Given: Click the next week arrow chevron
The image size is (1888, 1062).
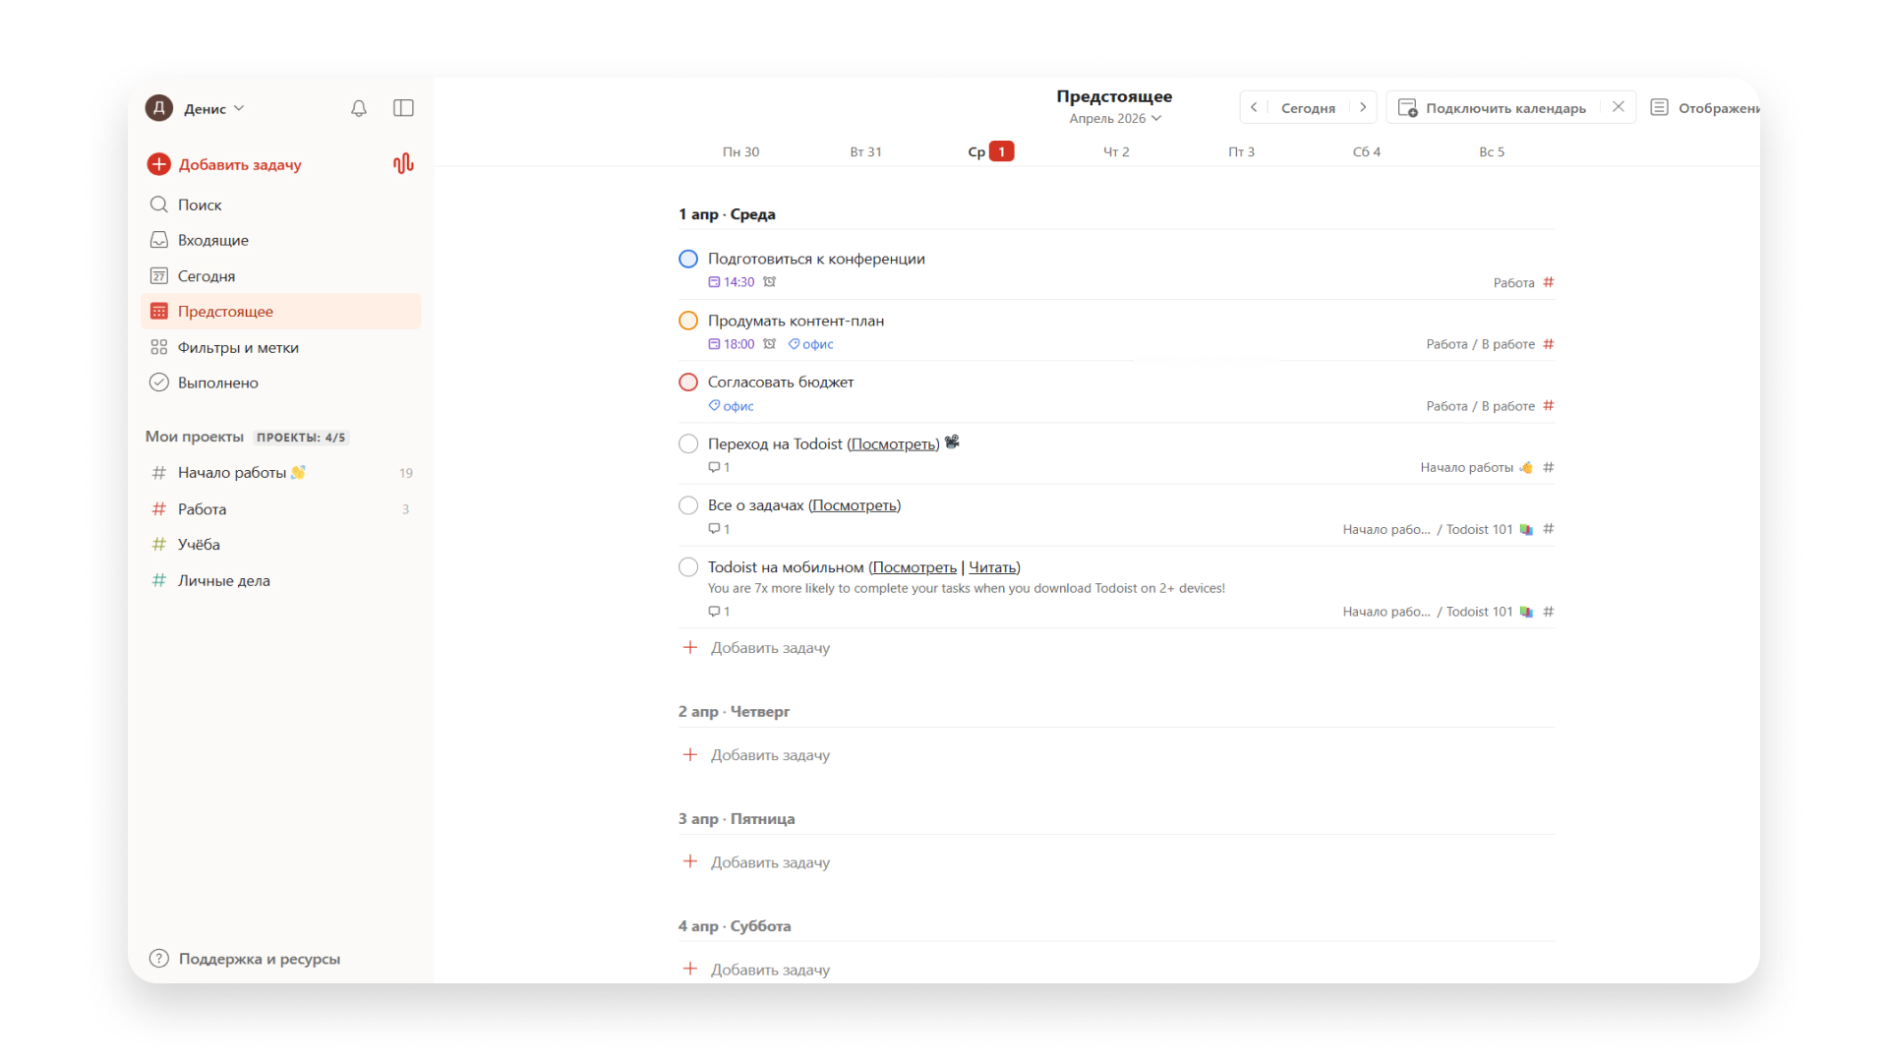Looking at the screenshot, I should 1363,107.
